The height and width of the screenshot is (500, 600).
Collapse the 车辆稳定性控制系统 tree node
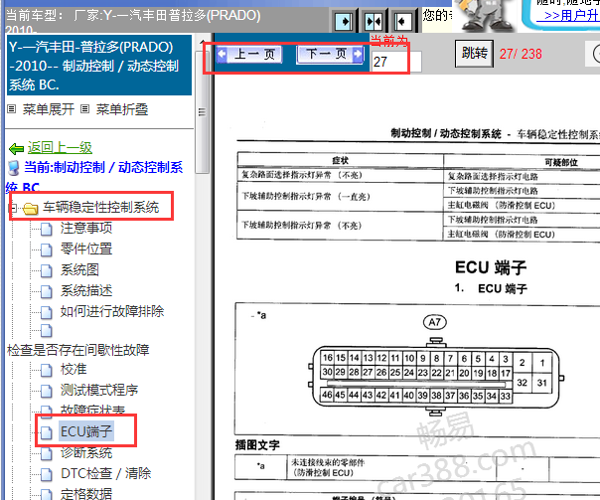click(x=13, y=208)
